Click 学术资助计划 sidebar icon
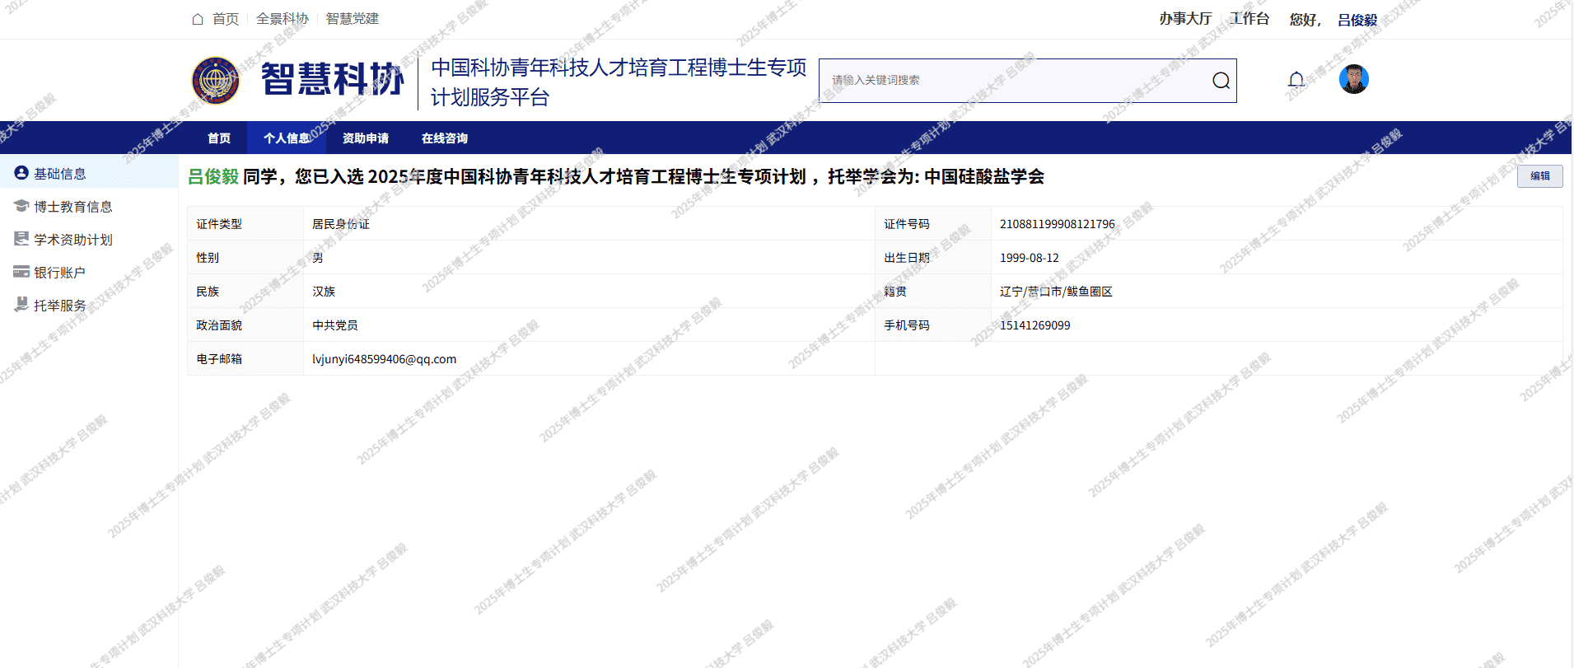This screenshot has height=668, width=1574. 21,239
